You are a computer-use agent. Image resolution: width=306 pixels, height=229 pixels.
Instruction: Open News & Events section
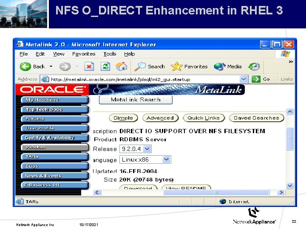tap(55, 176)
